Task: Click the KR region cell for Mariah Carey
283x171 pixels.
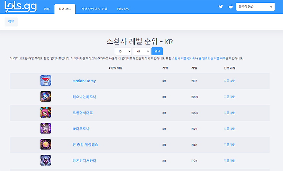Action: pos(164,81)
